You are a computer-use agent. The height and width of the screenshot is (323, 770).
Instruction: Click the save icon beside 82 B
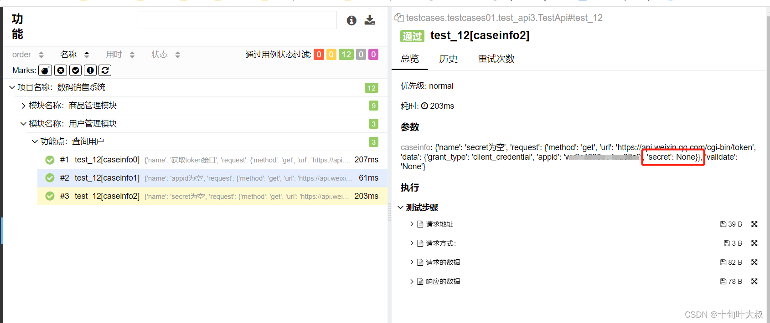click(x=723, y=262)
